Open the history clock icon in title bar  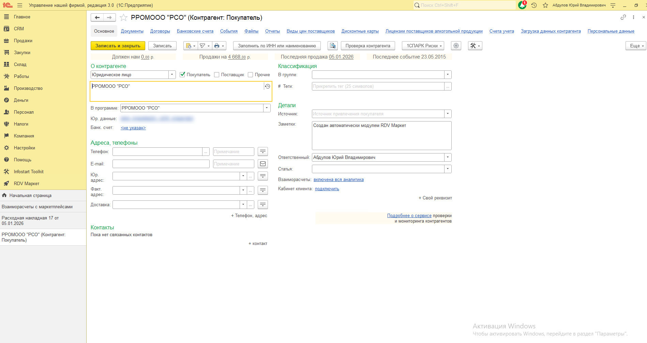point(534,5)
